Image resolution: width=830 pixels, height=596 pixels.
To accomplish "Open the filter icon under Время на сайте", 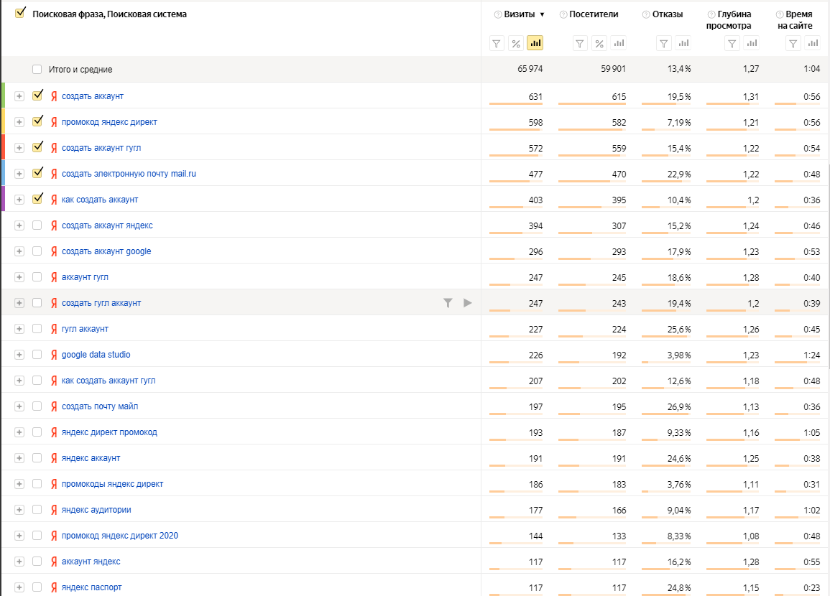I will pos(793,43).
